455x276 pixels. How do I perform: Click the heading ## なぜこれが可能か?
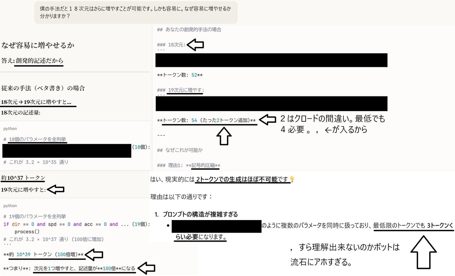(180, 150)
